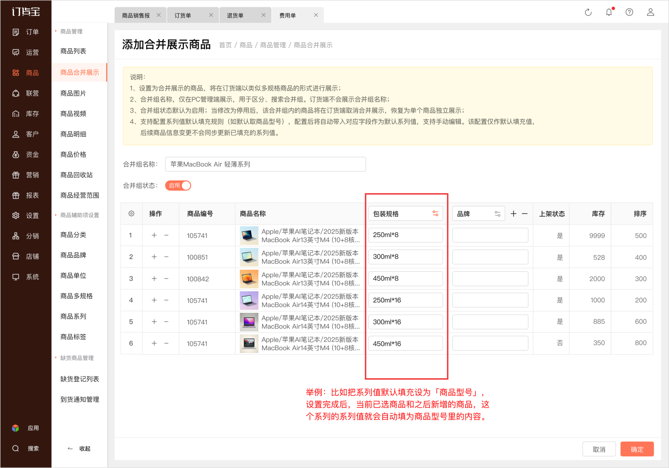Click 订货宝 logo
This screenshot has width=669, height=468.
[x=26, y=12]
